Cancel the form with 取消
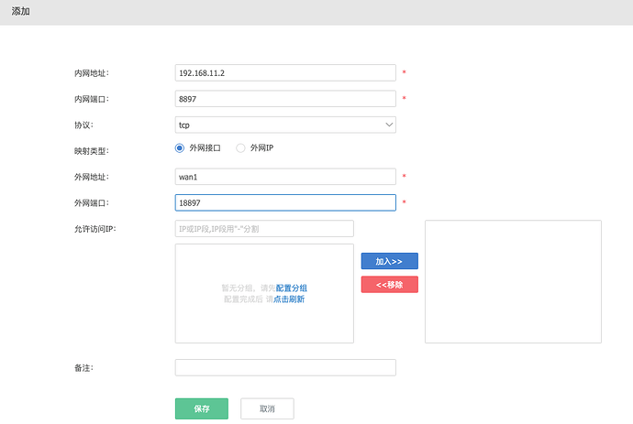Image resolution: width=633 pixels, height=424 pixels. coord(267,408)
